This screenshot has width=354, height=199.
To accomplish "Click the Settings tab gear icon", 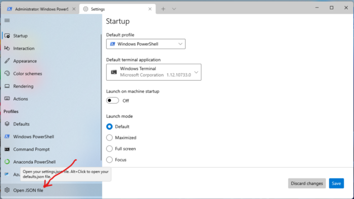I will pos(85,9).
